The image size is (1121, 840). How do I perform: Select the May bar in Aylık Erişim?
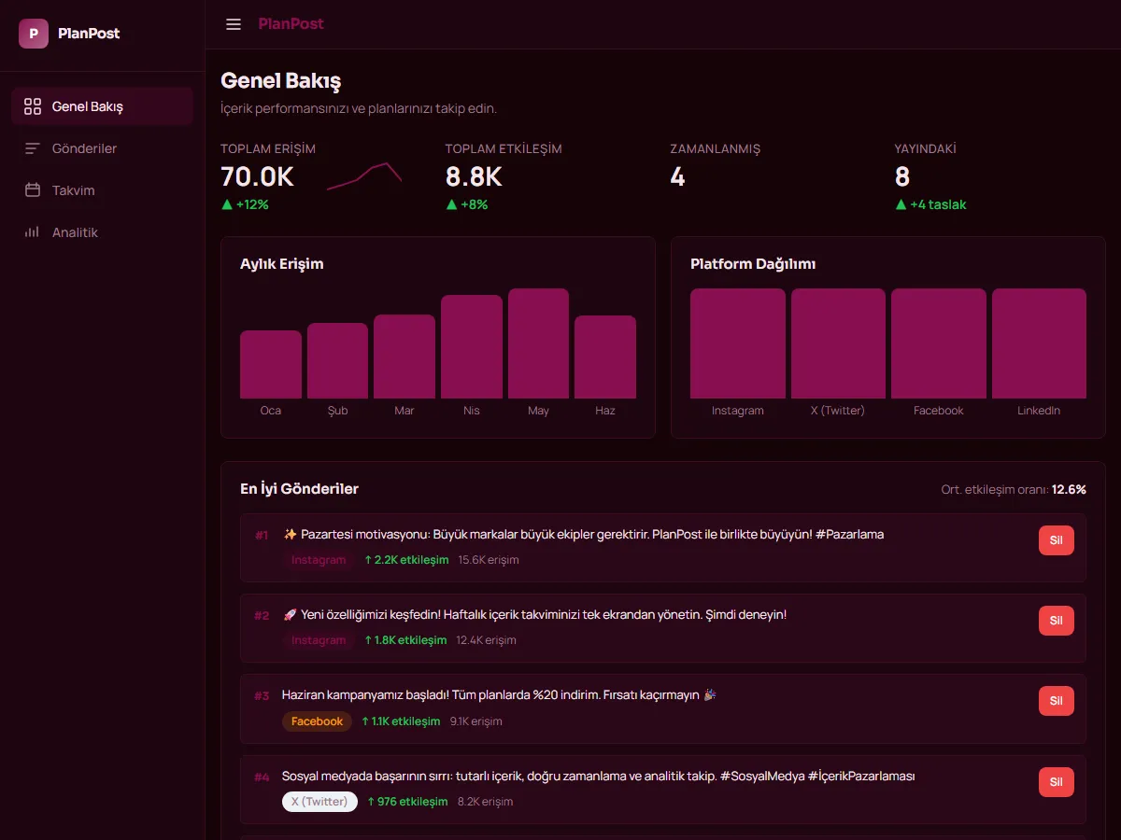(x=538, y=343)
